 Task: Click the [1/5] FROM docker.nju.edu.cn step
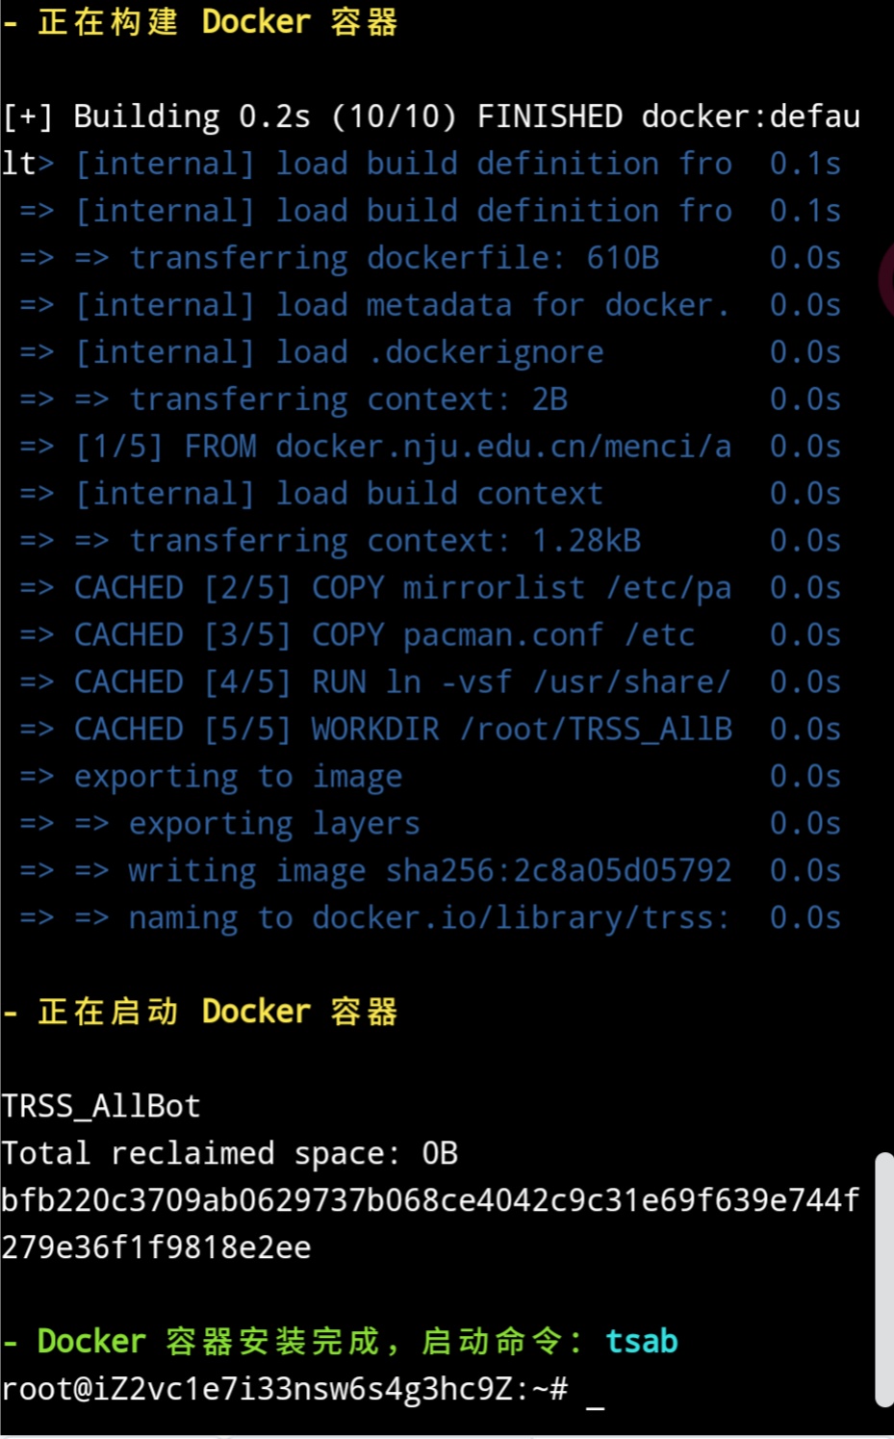[403, 447]
